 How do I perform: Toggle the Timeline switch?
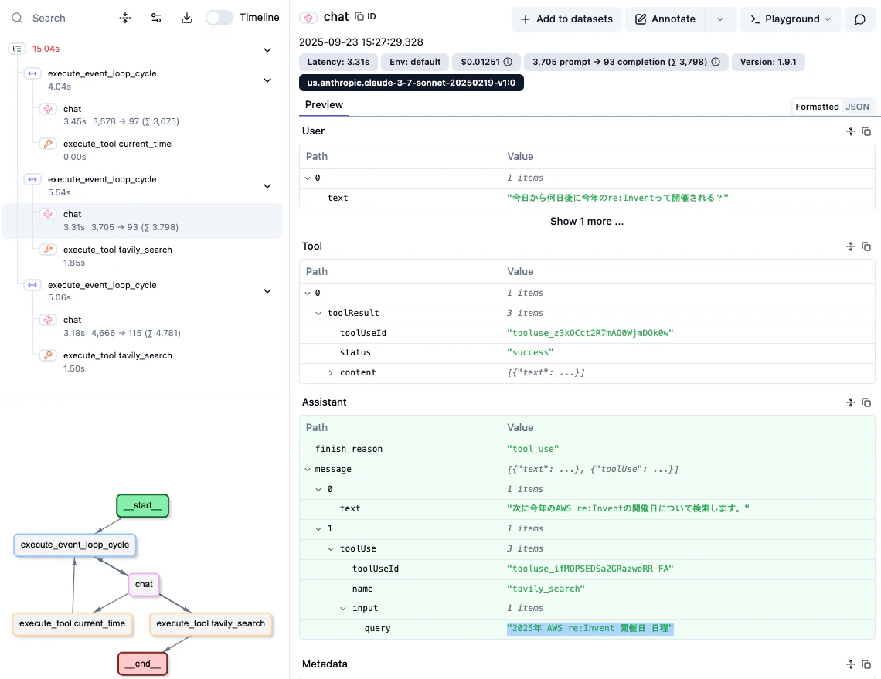click(x=219, y=18)
